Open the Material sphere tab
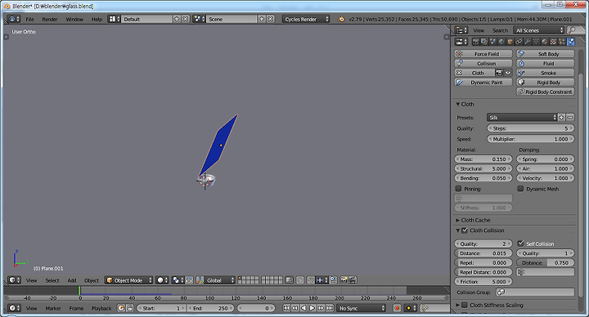This screenshot has height=317, width=589. pyautogui.click(x=544, y=42)
